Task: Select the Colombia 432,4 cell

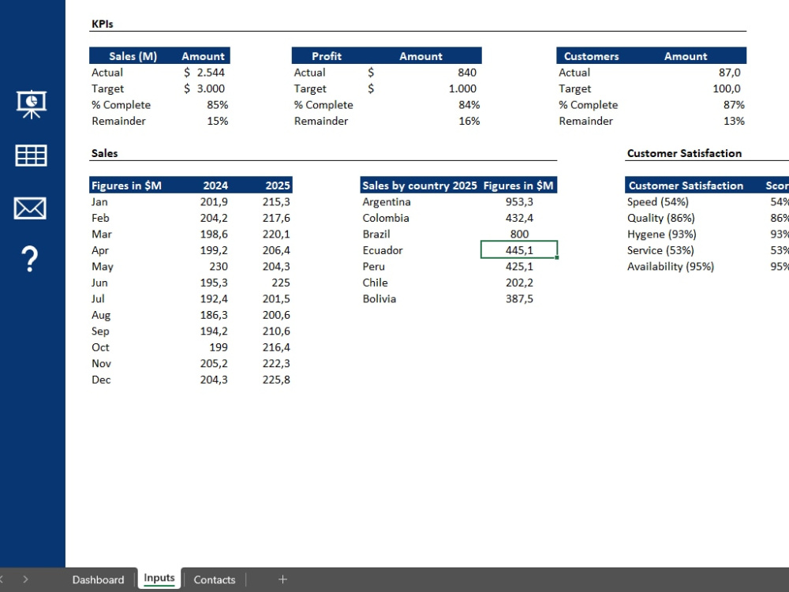Action: click(519, 218)
